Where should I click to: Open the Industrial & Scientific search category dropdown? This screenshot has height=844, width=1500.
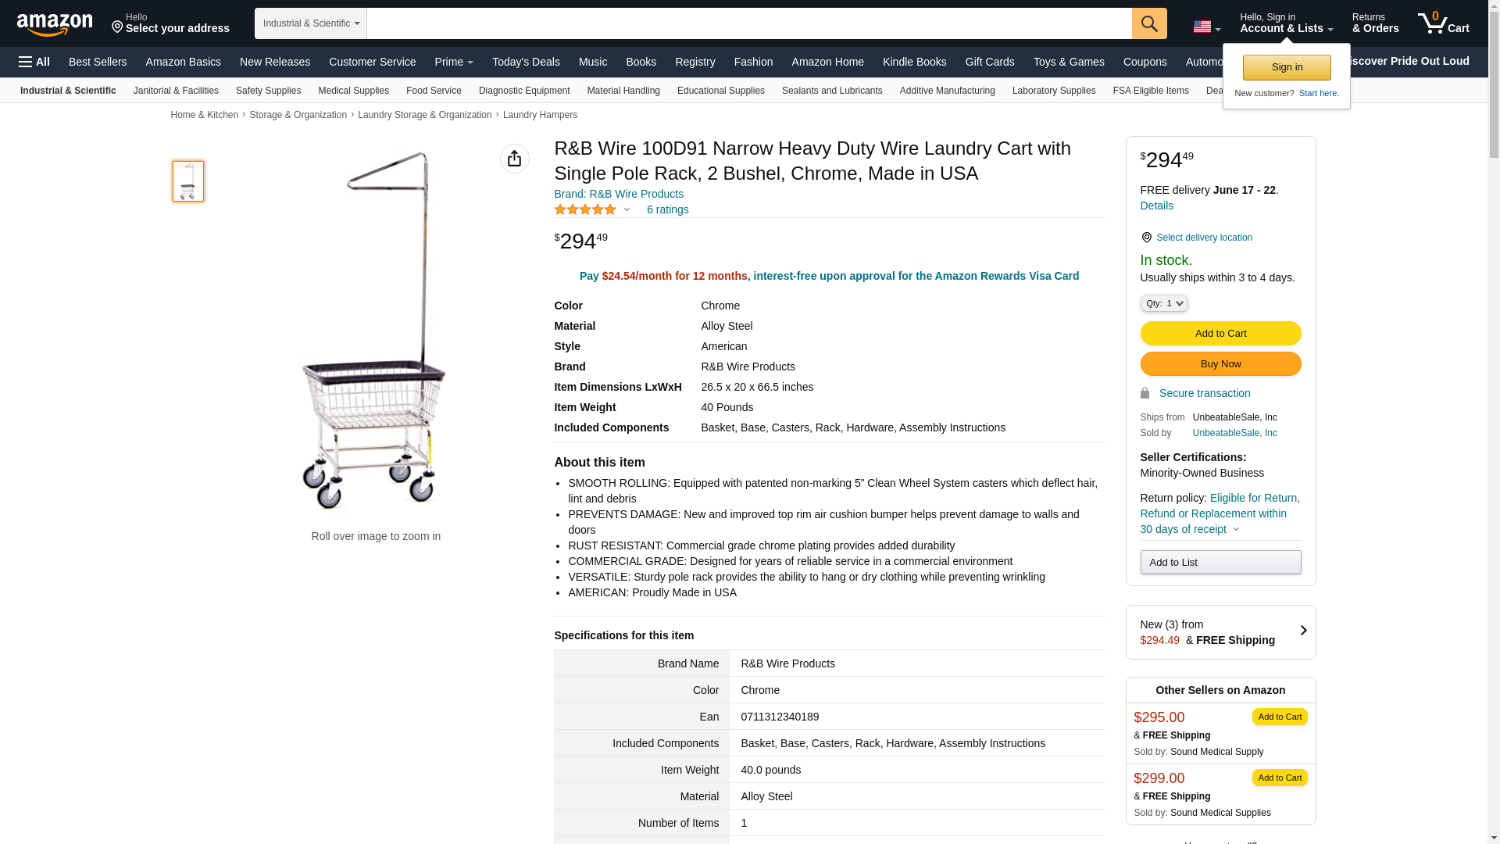coord(311,23)
